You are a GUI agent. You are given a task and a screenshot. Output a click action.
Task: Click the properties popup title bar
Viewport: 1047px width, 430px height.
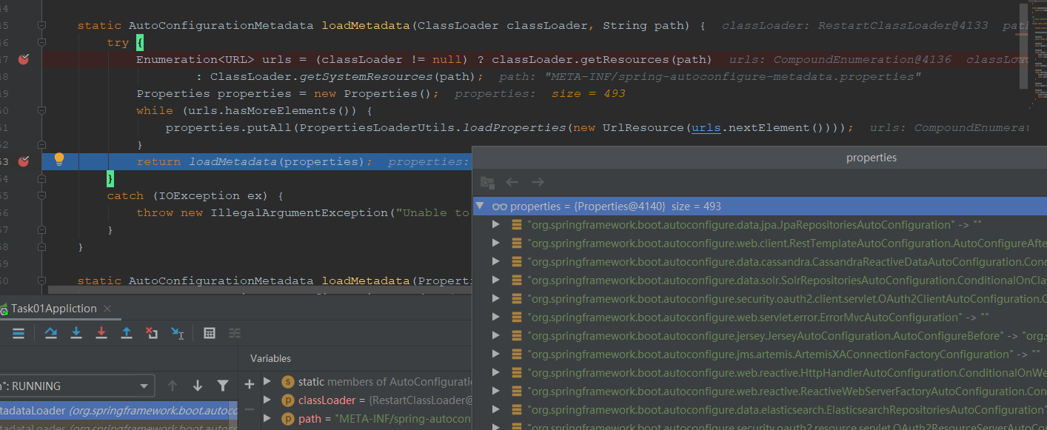coord(759,158)
